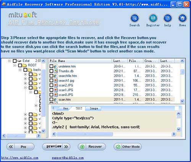This screenshot has width=191, height=162.
Task: Open the support@aidfile.com email link
Action: (68, 158)
